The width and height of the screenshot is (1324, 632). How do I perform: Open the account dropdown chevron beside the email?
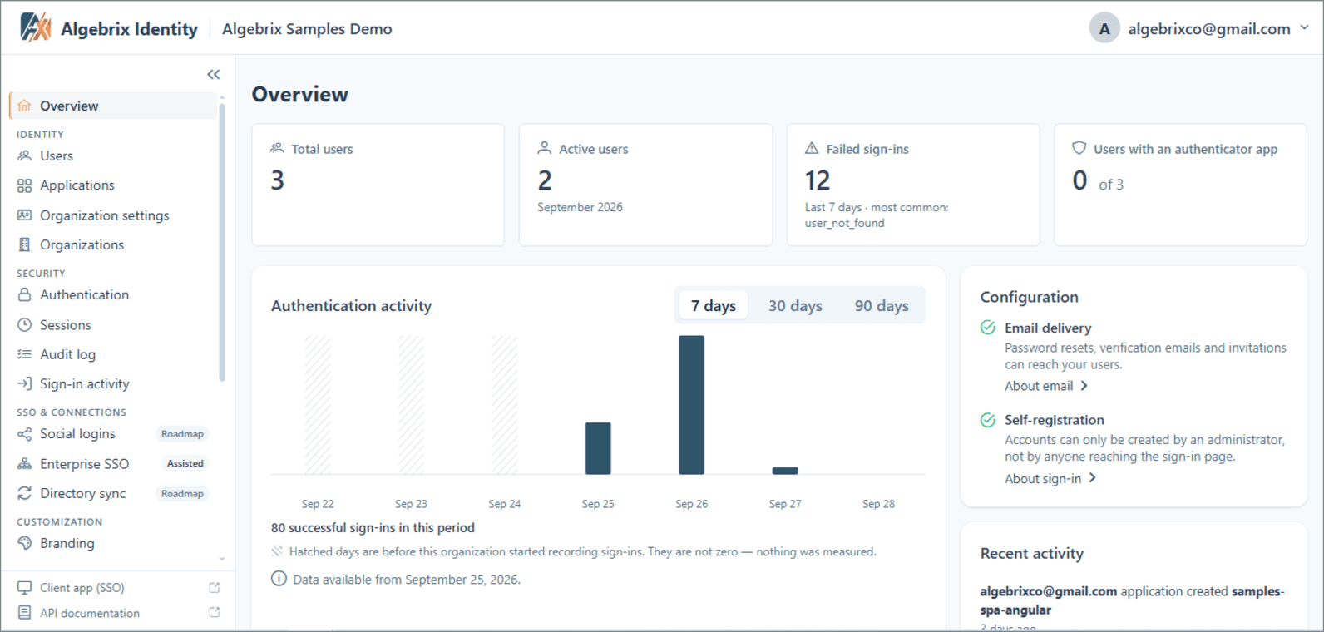click(1304, 27)
